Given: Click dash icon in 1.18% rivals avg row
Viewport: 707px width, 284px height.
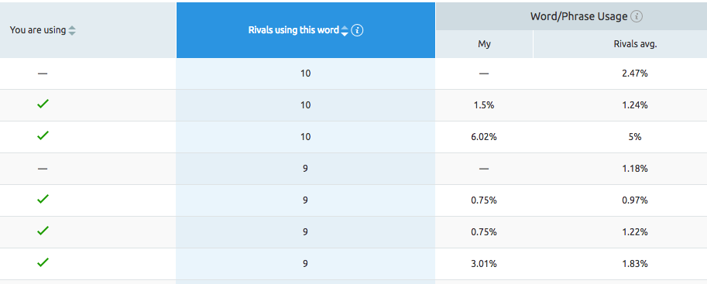Looking at the screenshot, I should pyautogui.click(x=43, y=169).
